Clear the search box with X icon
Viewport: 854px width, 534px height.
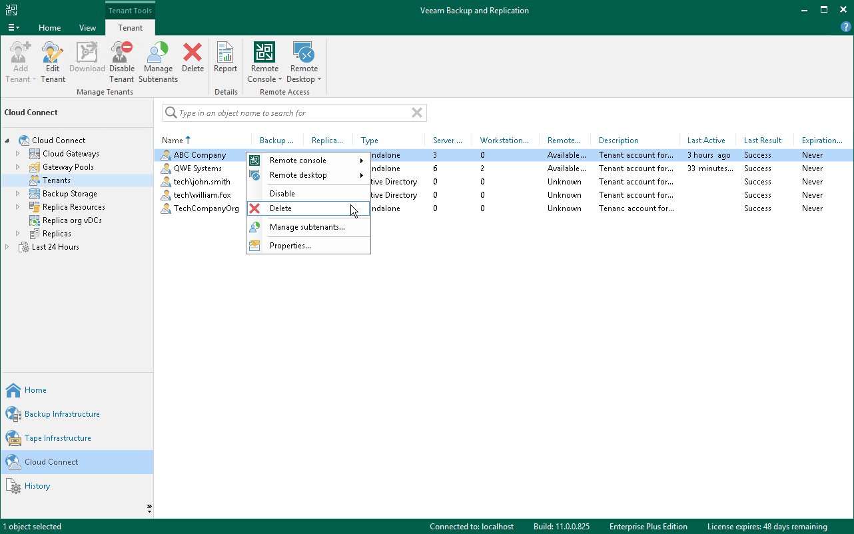point(417,113)
